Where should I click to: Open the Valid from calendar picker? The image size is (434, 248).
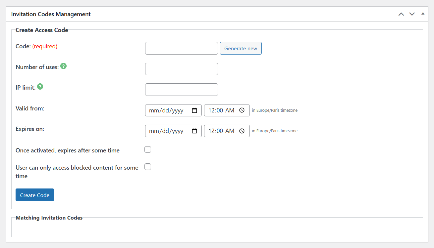[194, 110]
